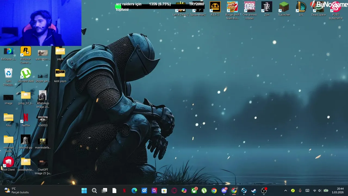Open the Xbox app on the taskbar

coord(194,191)
